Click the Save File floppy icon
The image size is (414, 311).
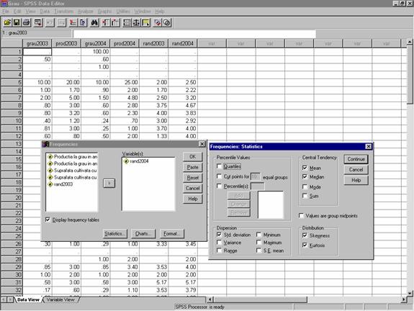[17, 23]
